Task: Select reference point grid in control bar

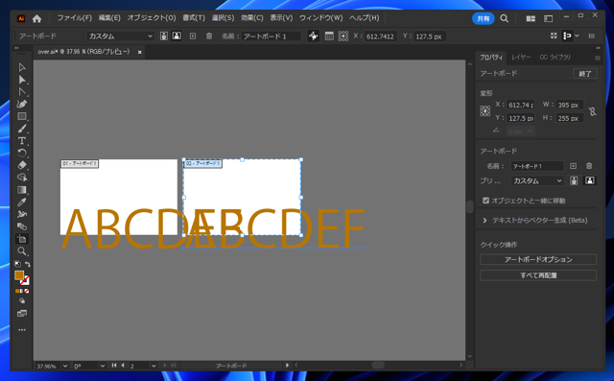Action: point(343,36)
